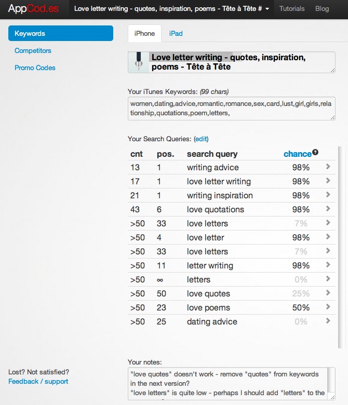The height and width of the screenshot is (405, 348).
Task: Open the 'letters' query row arrow
Action: point(328,279)
